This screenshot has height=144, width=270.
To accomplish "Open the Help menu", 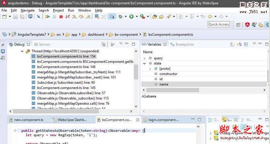I will click(x=99, y=10).
